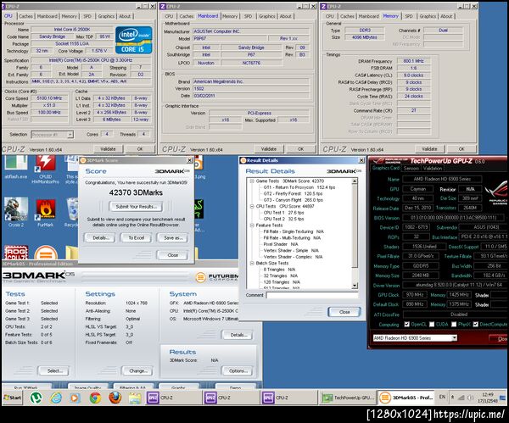Open Windows Media Player from the taskbar
The height and width of the screenshot is (423, 509).
pos(76,398)
